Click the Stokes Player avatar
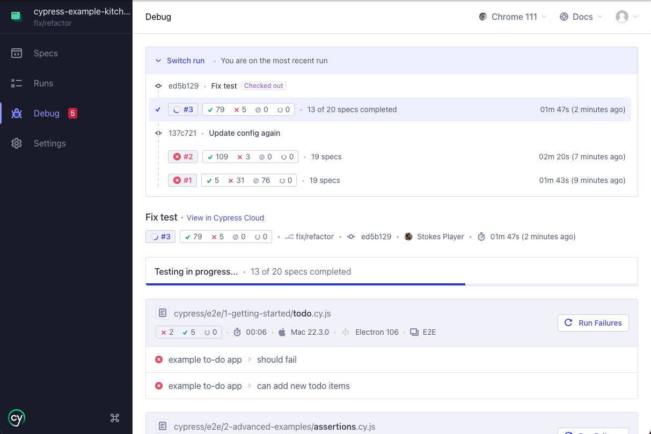 (408, 236)
